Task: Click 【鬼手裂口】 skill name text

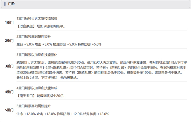Action: coord(26,96)
